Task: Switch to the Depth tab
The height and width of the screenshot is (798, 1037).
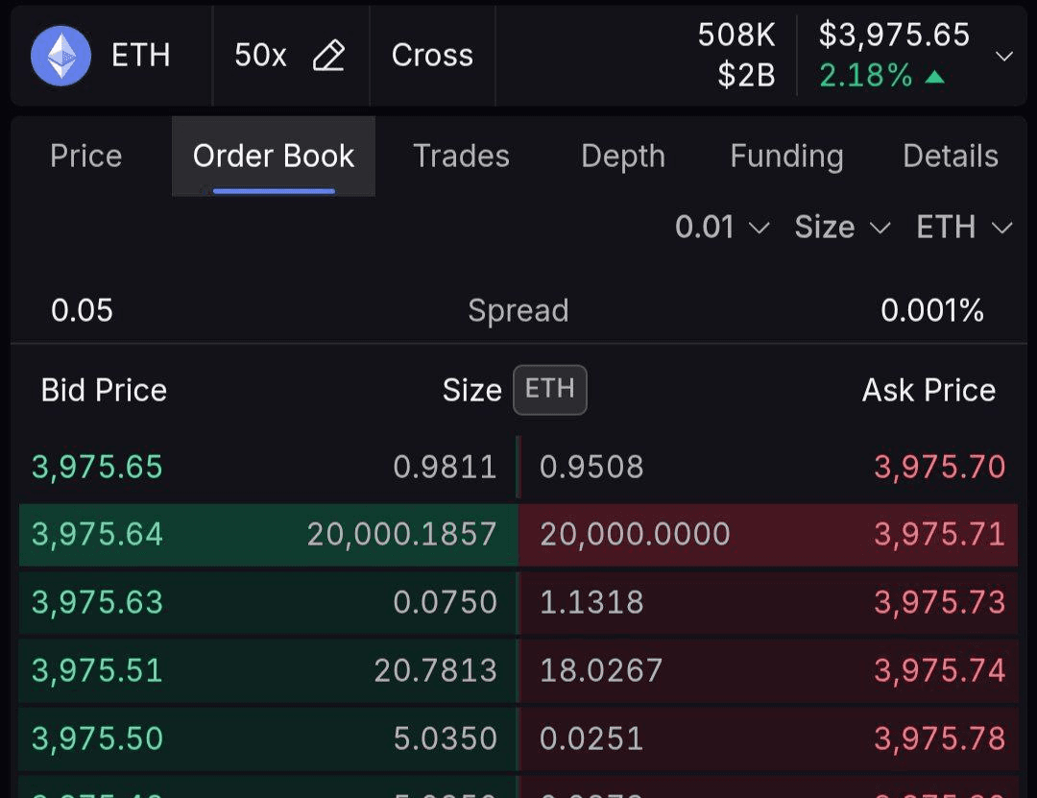Action: (623, 157)
